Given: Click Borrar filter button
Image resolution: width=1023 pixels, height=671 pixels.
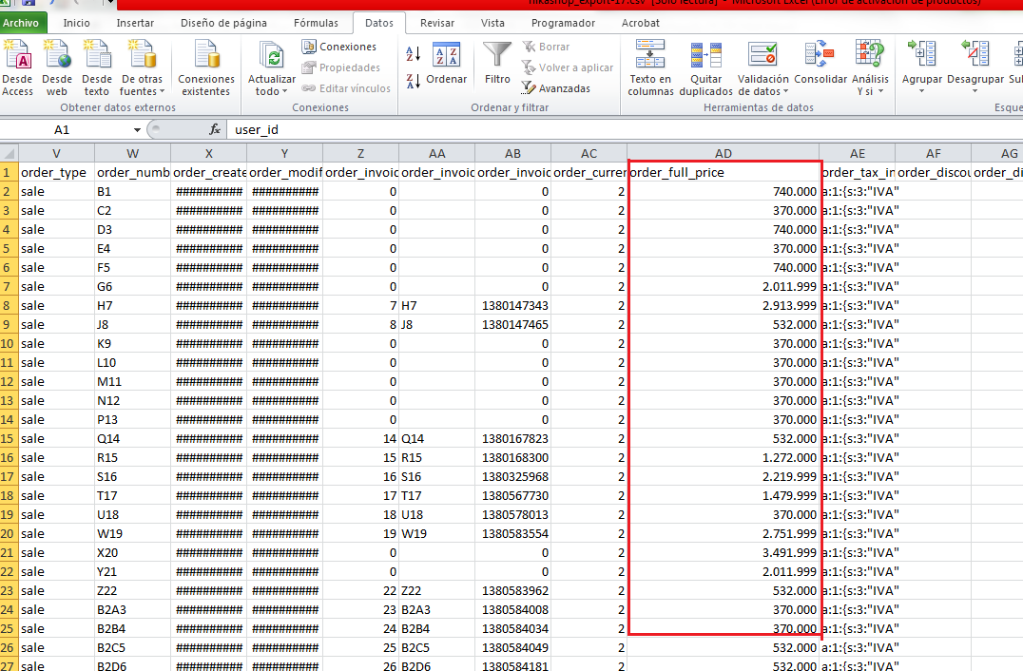Looking at the screenshot, I should click(547, 47).
